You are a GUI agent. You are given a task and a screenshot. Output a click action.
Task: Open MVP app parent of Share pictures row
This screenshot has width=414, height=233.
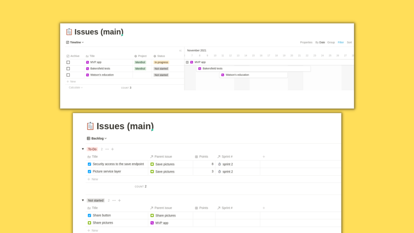(x=159, y=223)
